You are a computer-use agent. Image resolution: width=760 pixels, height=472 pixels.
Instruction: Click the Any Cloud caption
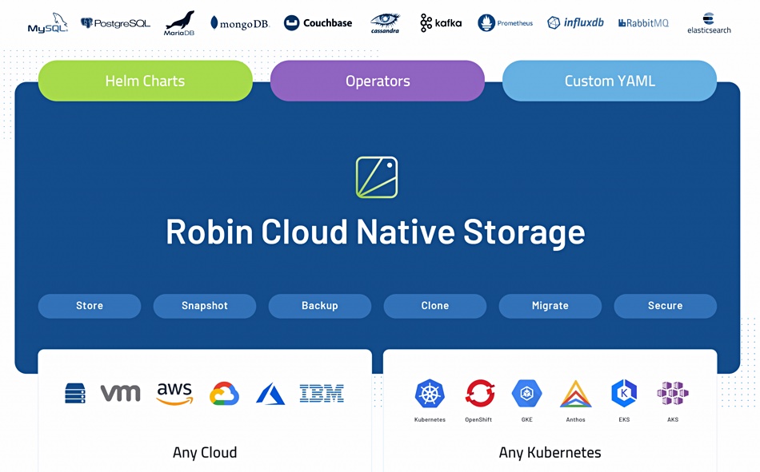click(205, 453)
